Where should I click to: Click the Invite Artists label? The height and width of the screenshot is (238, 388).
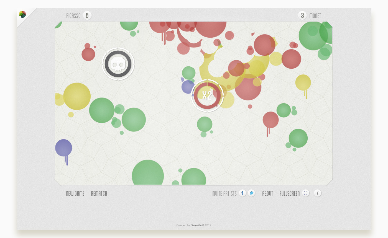tap(224, 193)
